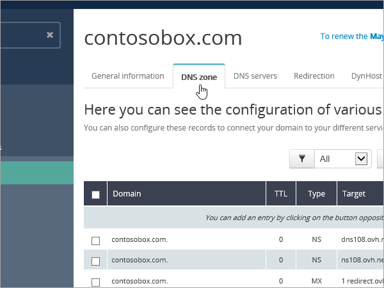This screenshot has height=288, width=384.
Task: Check the select-all checkbox in table header
Action: 95,195
